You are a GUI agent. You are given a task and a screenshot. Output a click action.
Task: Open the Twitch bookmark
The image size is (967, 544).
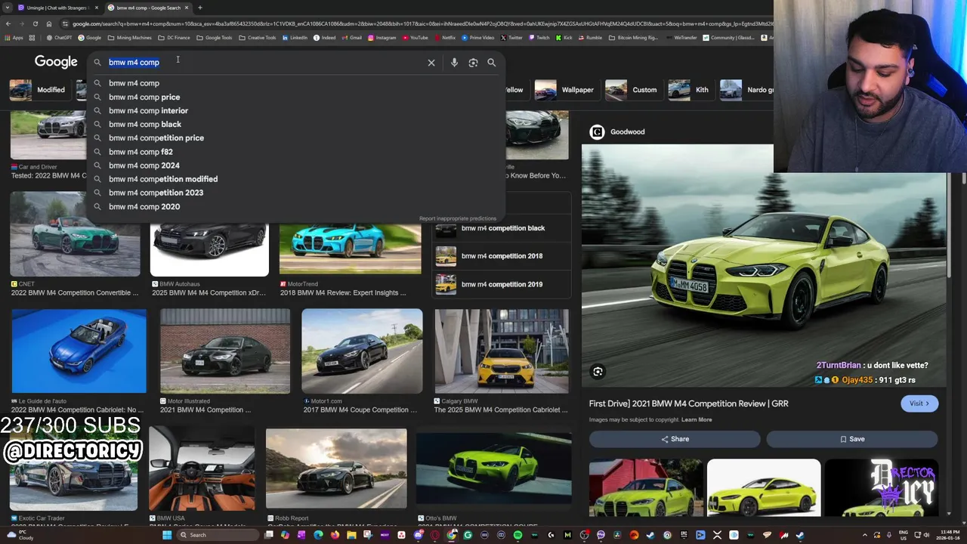tap(539, 38)
